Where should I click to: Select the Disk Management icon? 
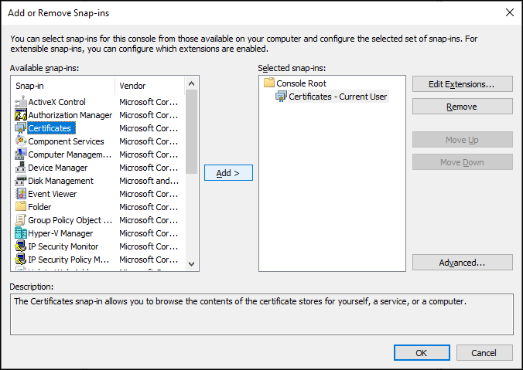pyautogui.click(x=21, y=181)
